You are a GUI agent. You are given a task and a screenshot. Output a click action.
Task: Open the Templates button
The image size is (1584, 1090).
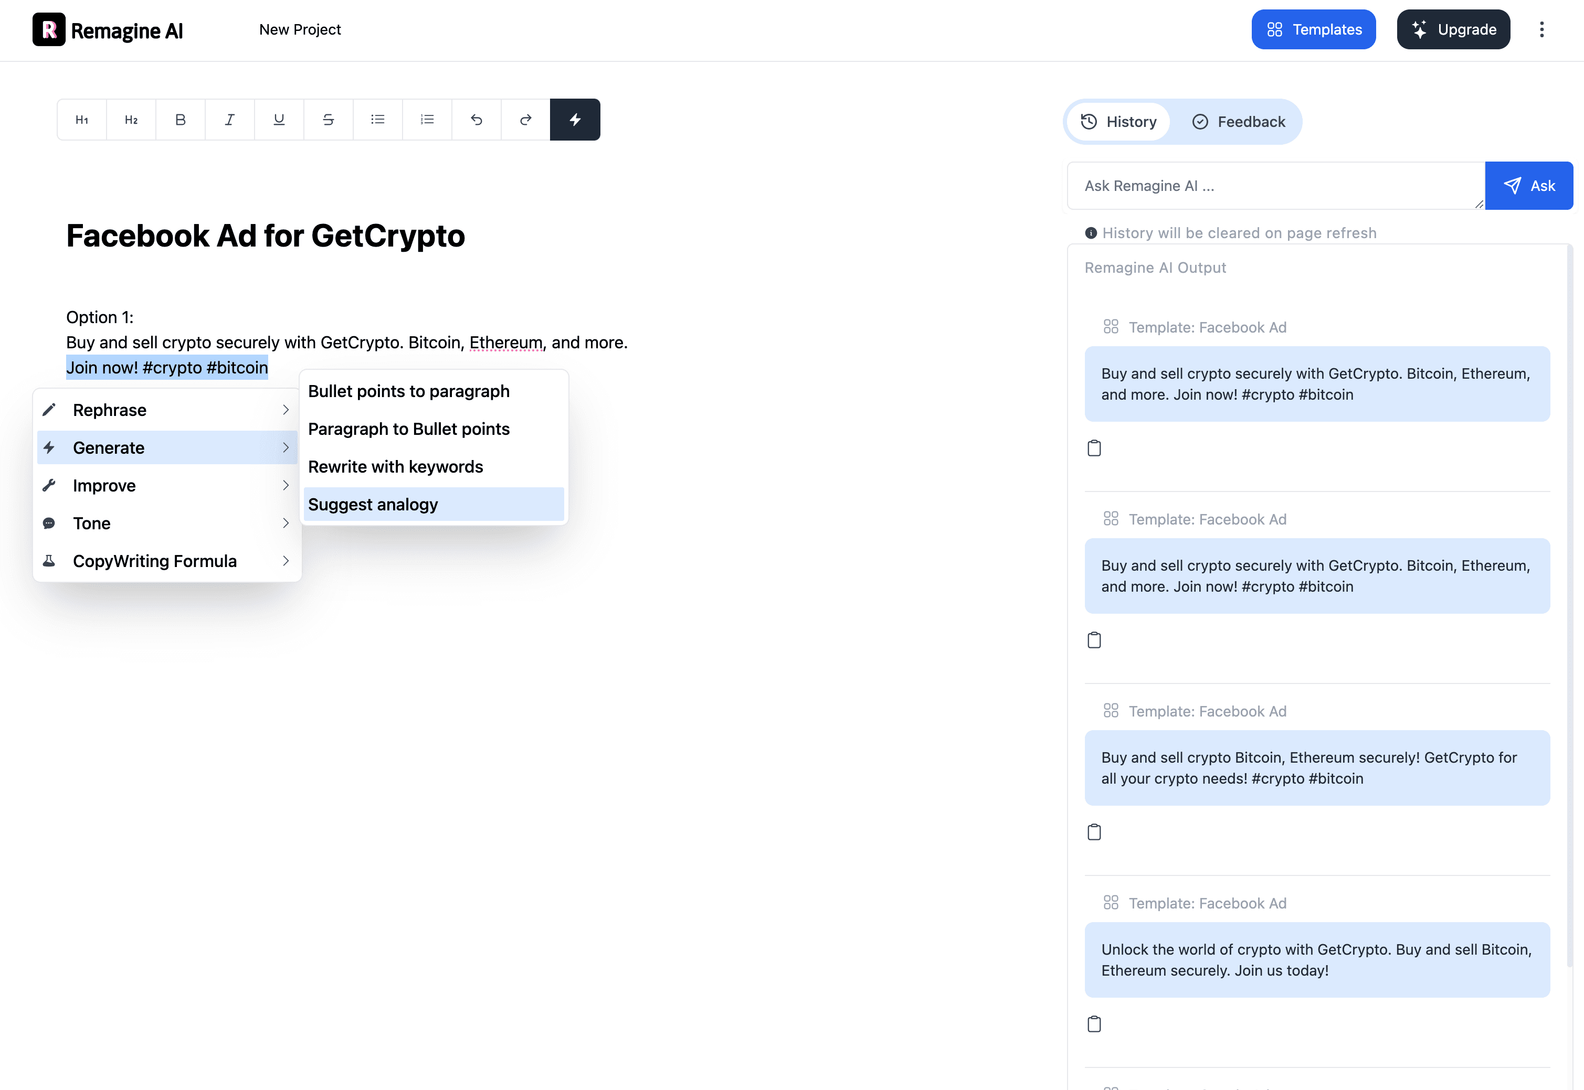pos(1313,29)
